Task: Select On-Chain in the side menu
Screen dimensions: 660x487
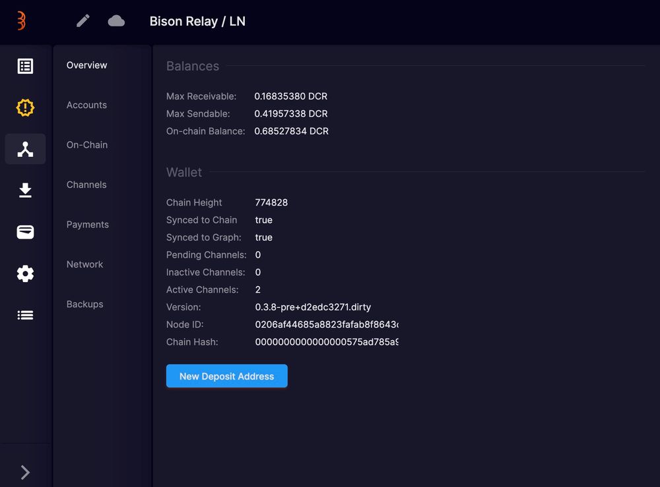Action: [86, 144]
